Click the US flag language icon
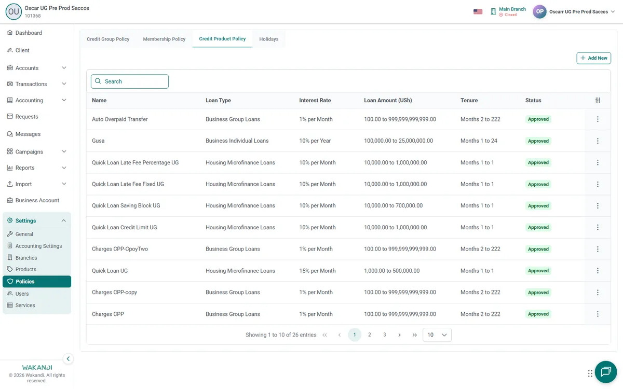This screenshot has width=623, height=389. (478, 11)
